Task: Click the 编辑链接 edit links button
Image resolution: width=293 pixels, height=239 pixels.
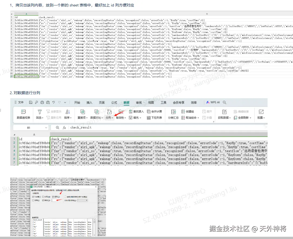Action: [x=241, y=111]
